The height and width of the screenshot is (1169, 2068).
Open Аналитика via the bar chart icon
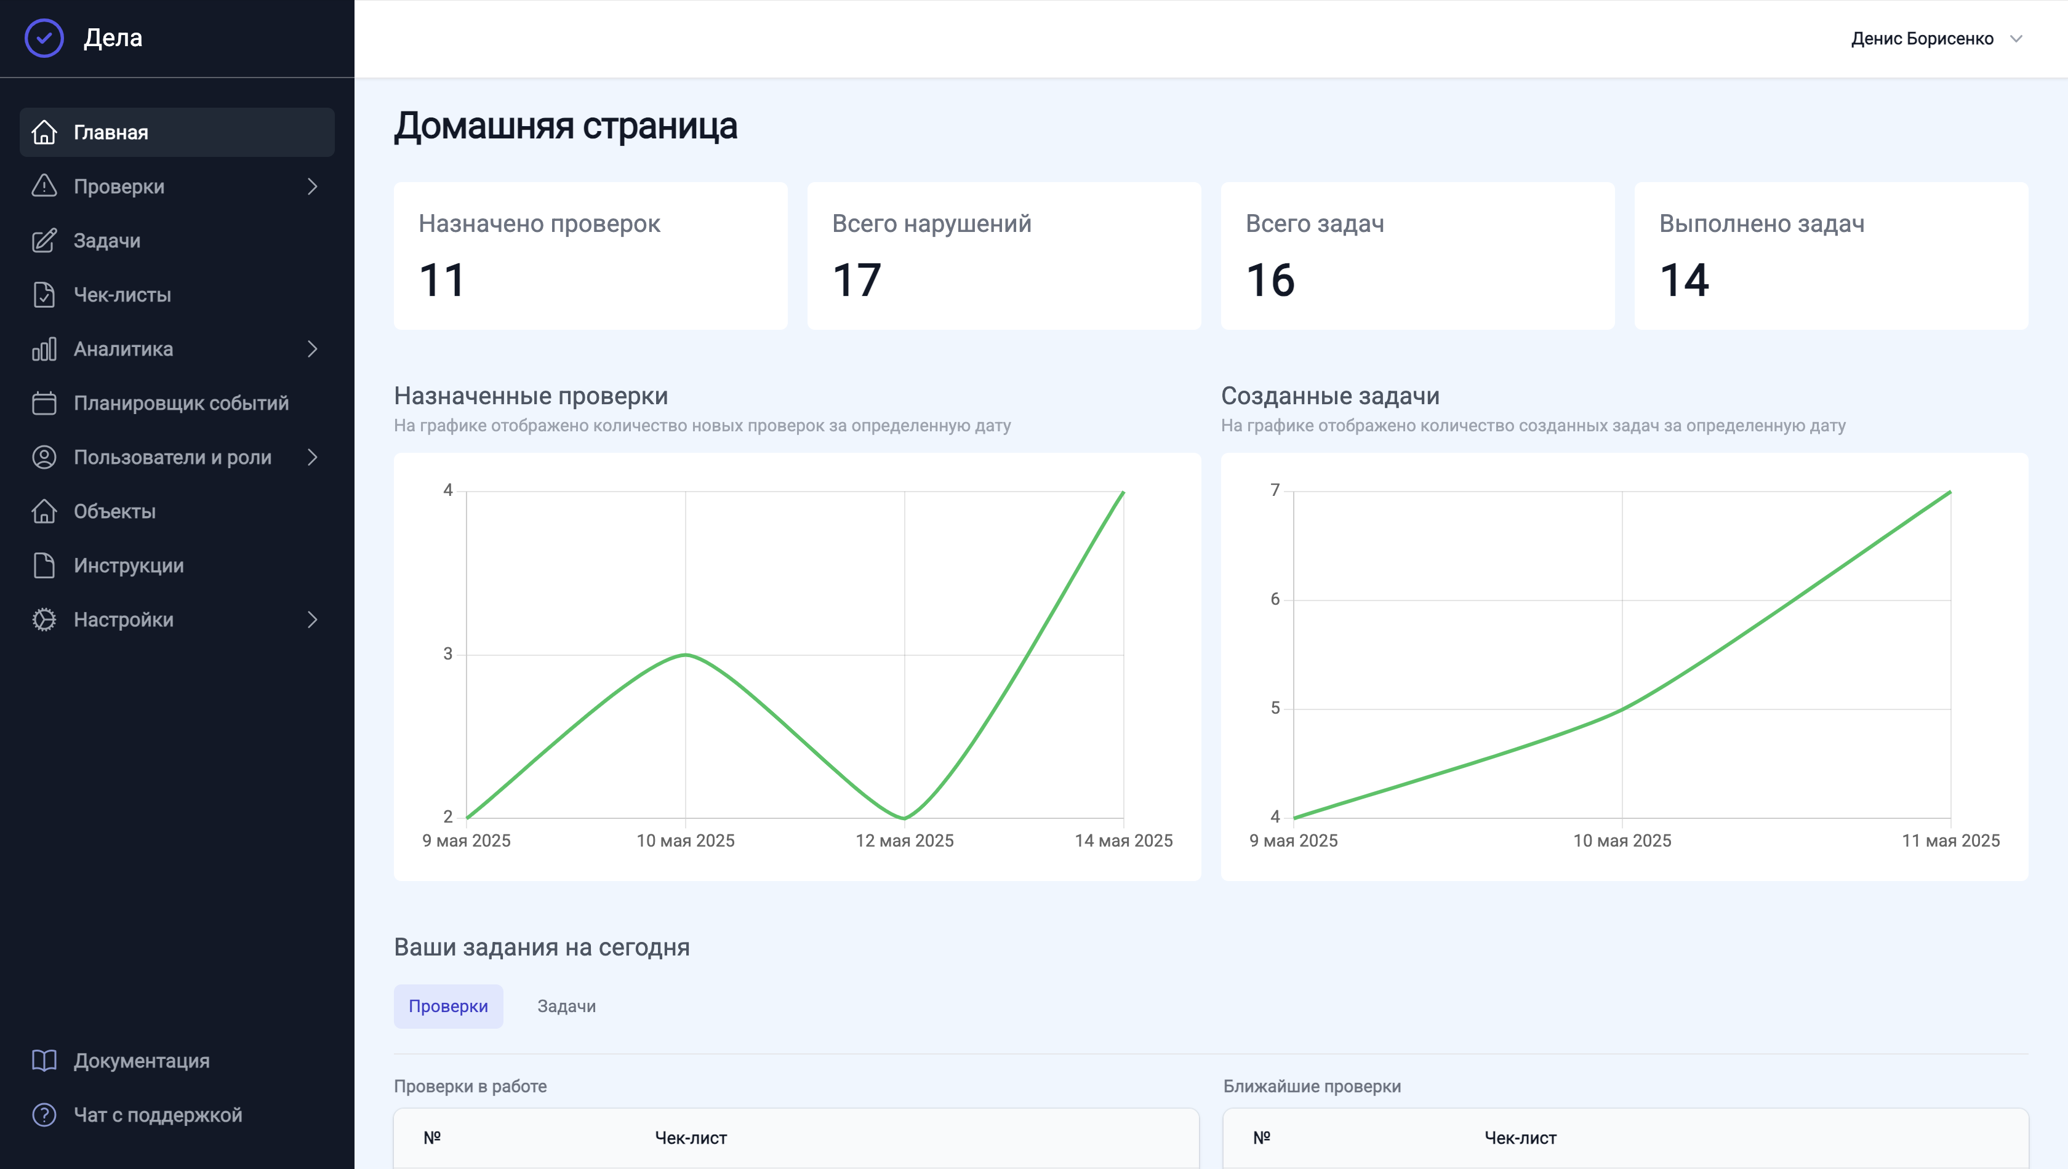[x=43, y=348]
